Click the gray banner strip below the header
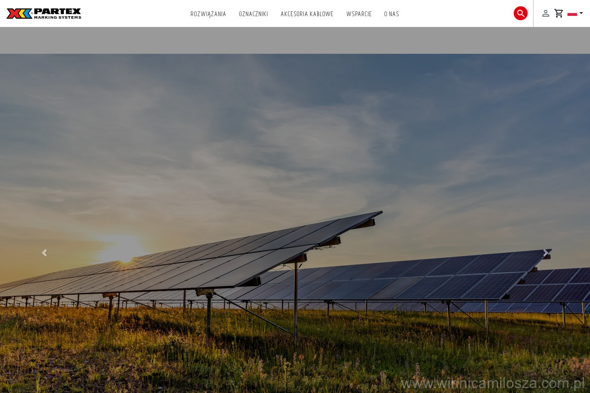The height and width of the screenshot is (393, 590). [x=295, y=40]
